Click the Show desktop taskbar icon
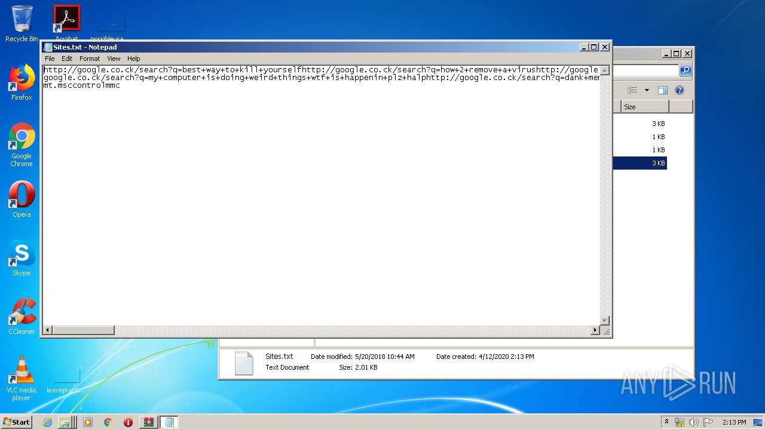Viewport: 765px width, 430px height. click(758, 422)
